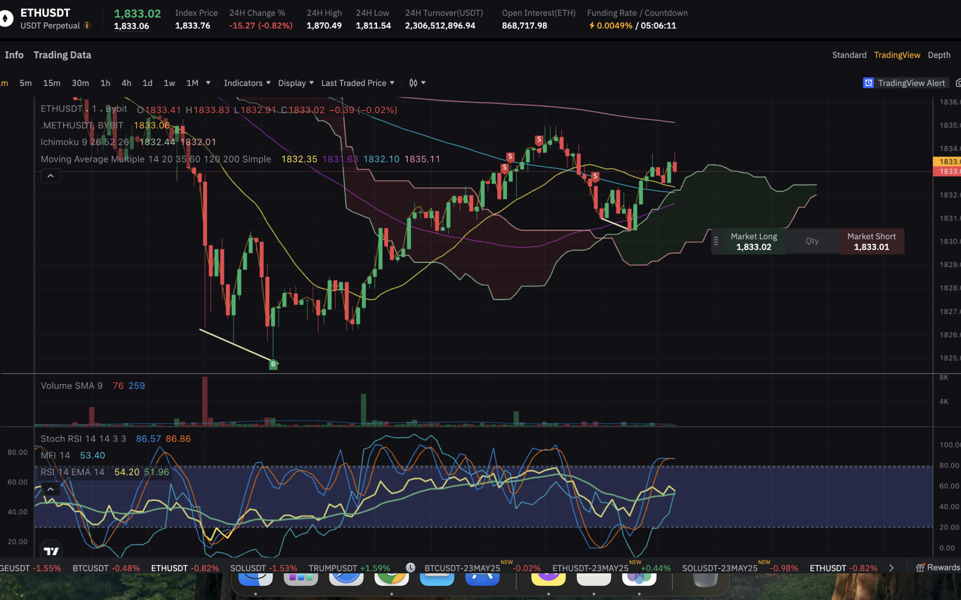Click the S marker at the highest peak
Viewport: 961px width, 600px height.
(539, 140)
